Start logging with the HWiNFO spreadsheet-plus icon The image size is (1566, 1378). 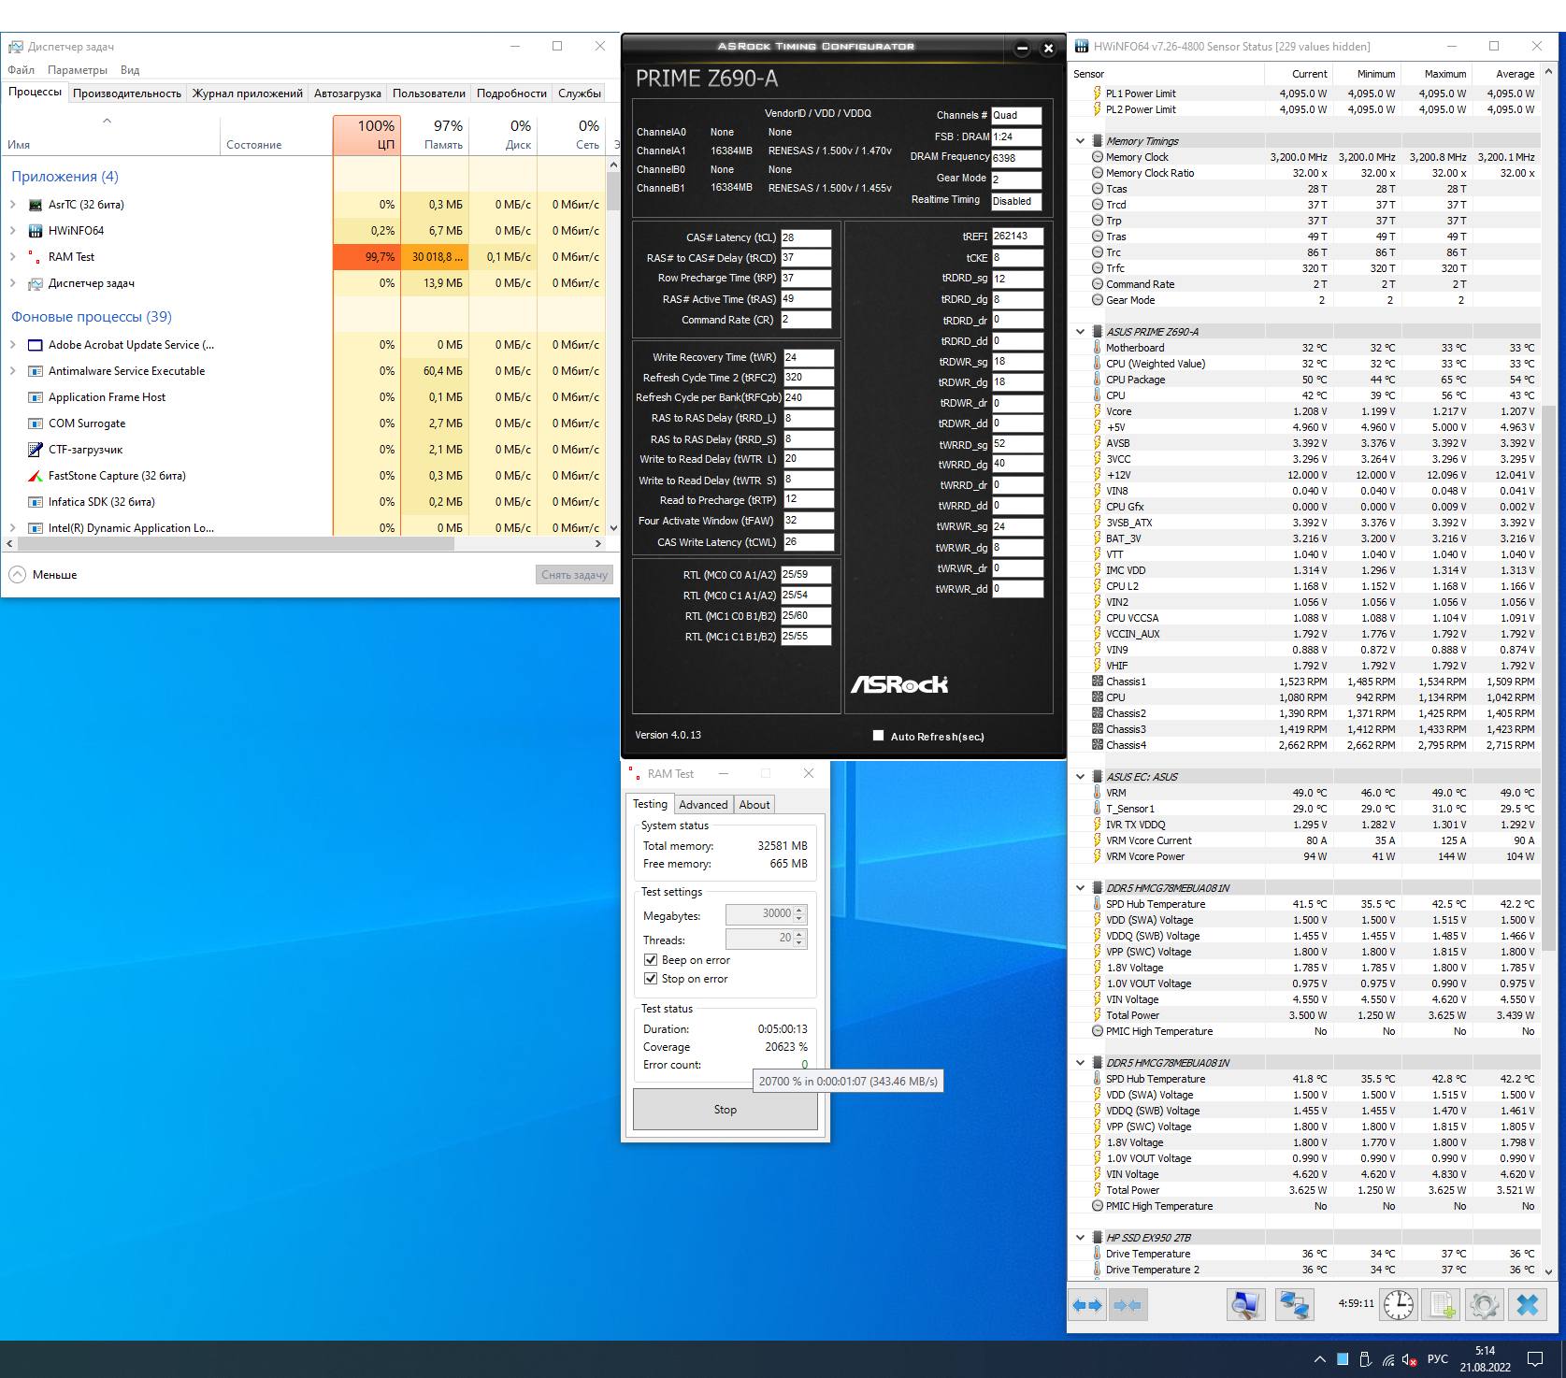click(1441, 1305)
